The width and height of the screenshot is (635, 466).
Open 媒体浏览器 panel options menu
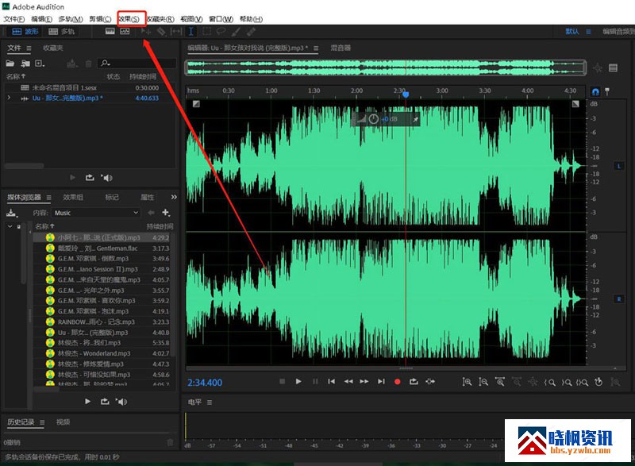[48, 198]
